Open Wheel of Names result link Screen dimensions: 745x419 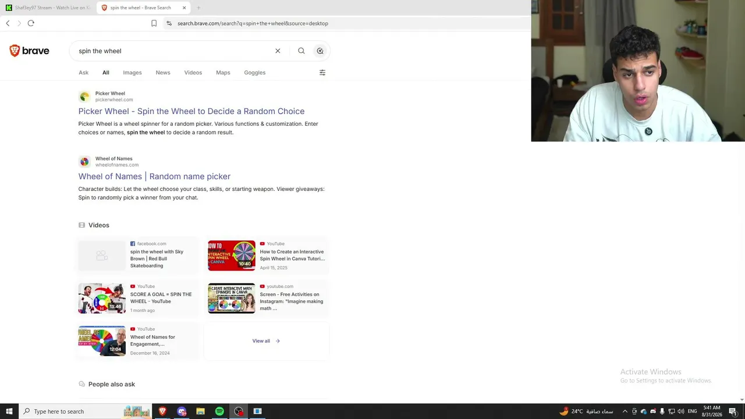[154, 176]
